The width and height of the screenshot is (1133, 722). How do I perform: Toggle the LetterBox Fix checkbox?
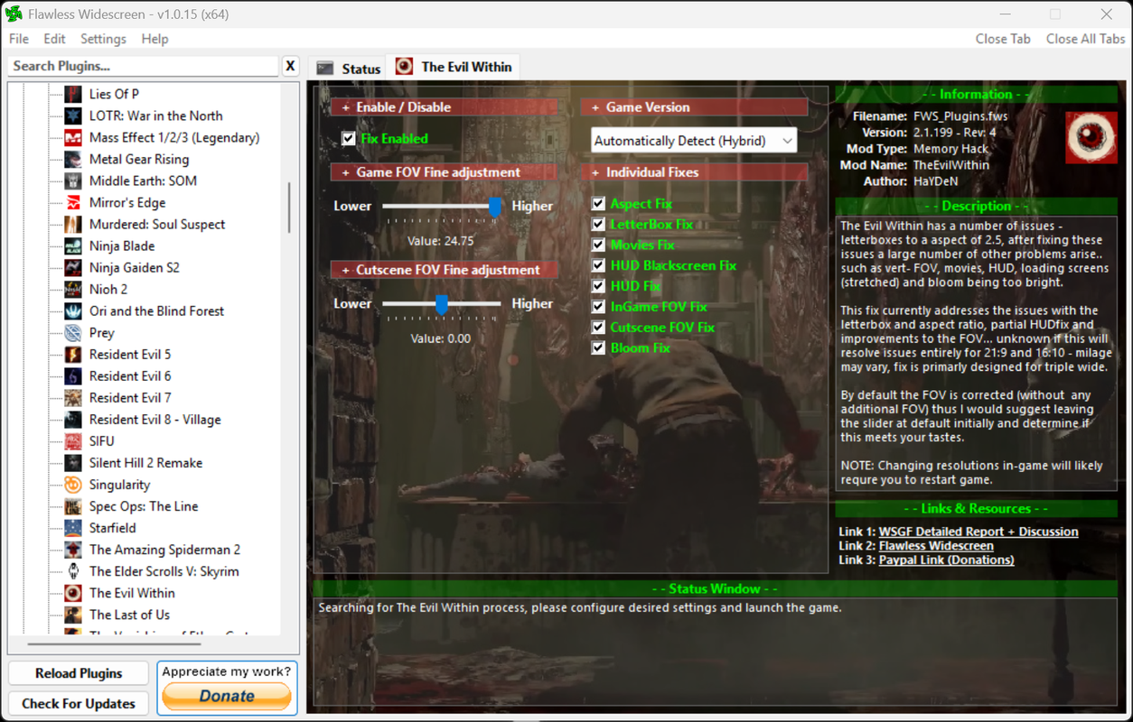598,224
